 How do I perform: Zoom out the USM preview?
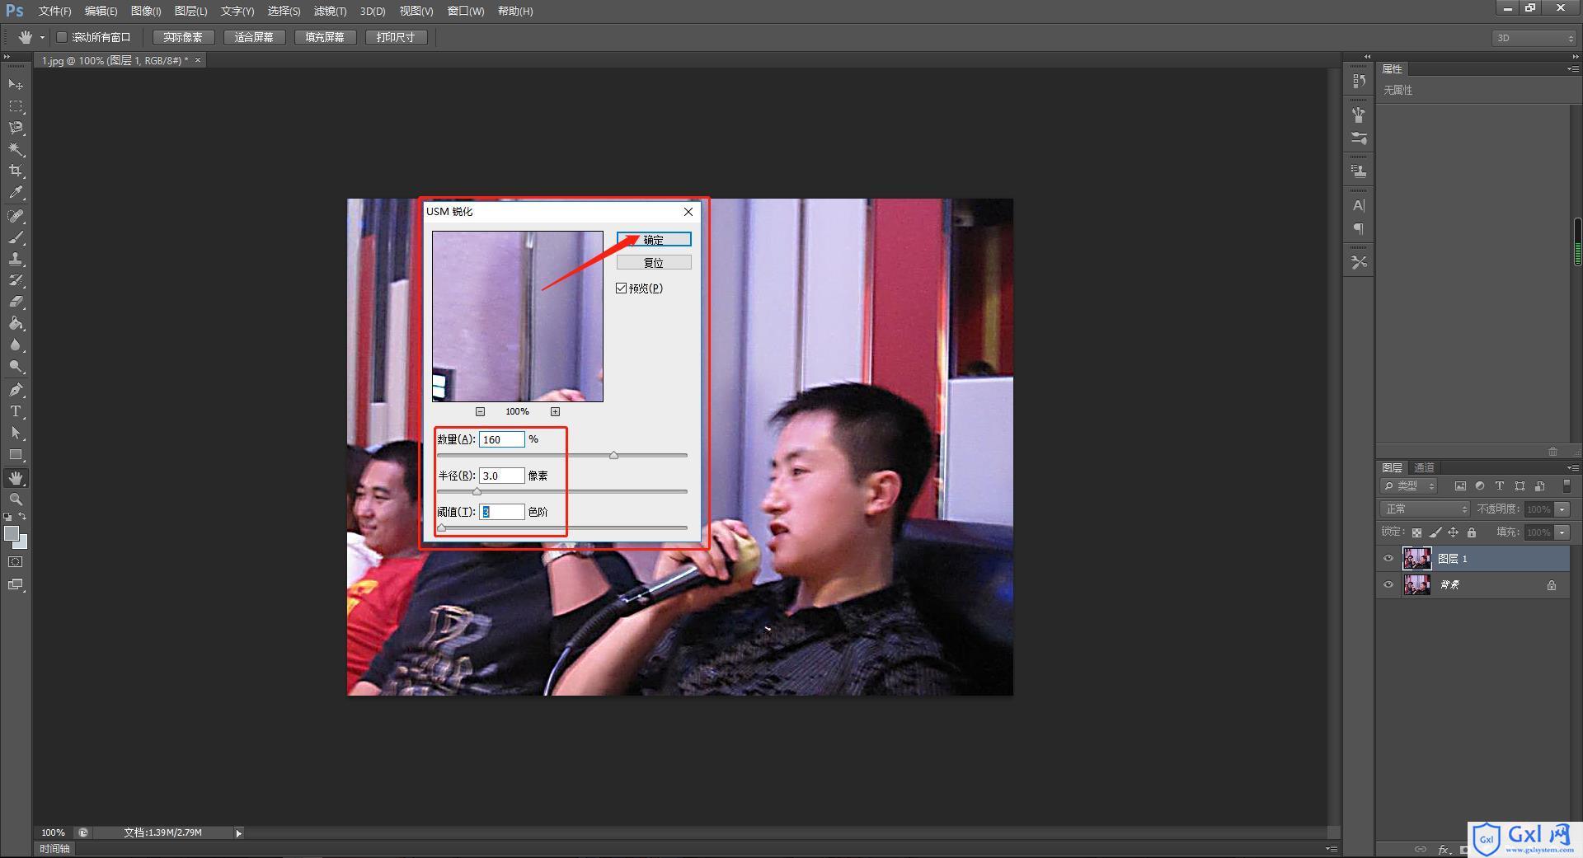(x=480, y=411)
